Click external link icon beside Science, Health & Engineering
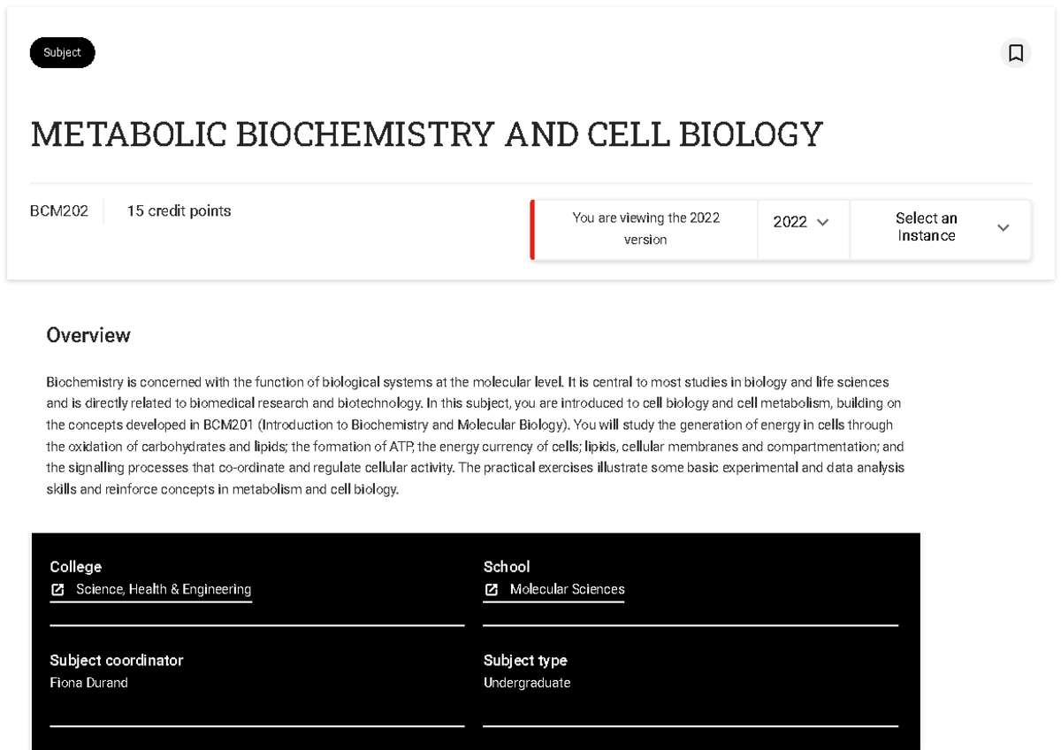1061x750 pixels. 57,590
